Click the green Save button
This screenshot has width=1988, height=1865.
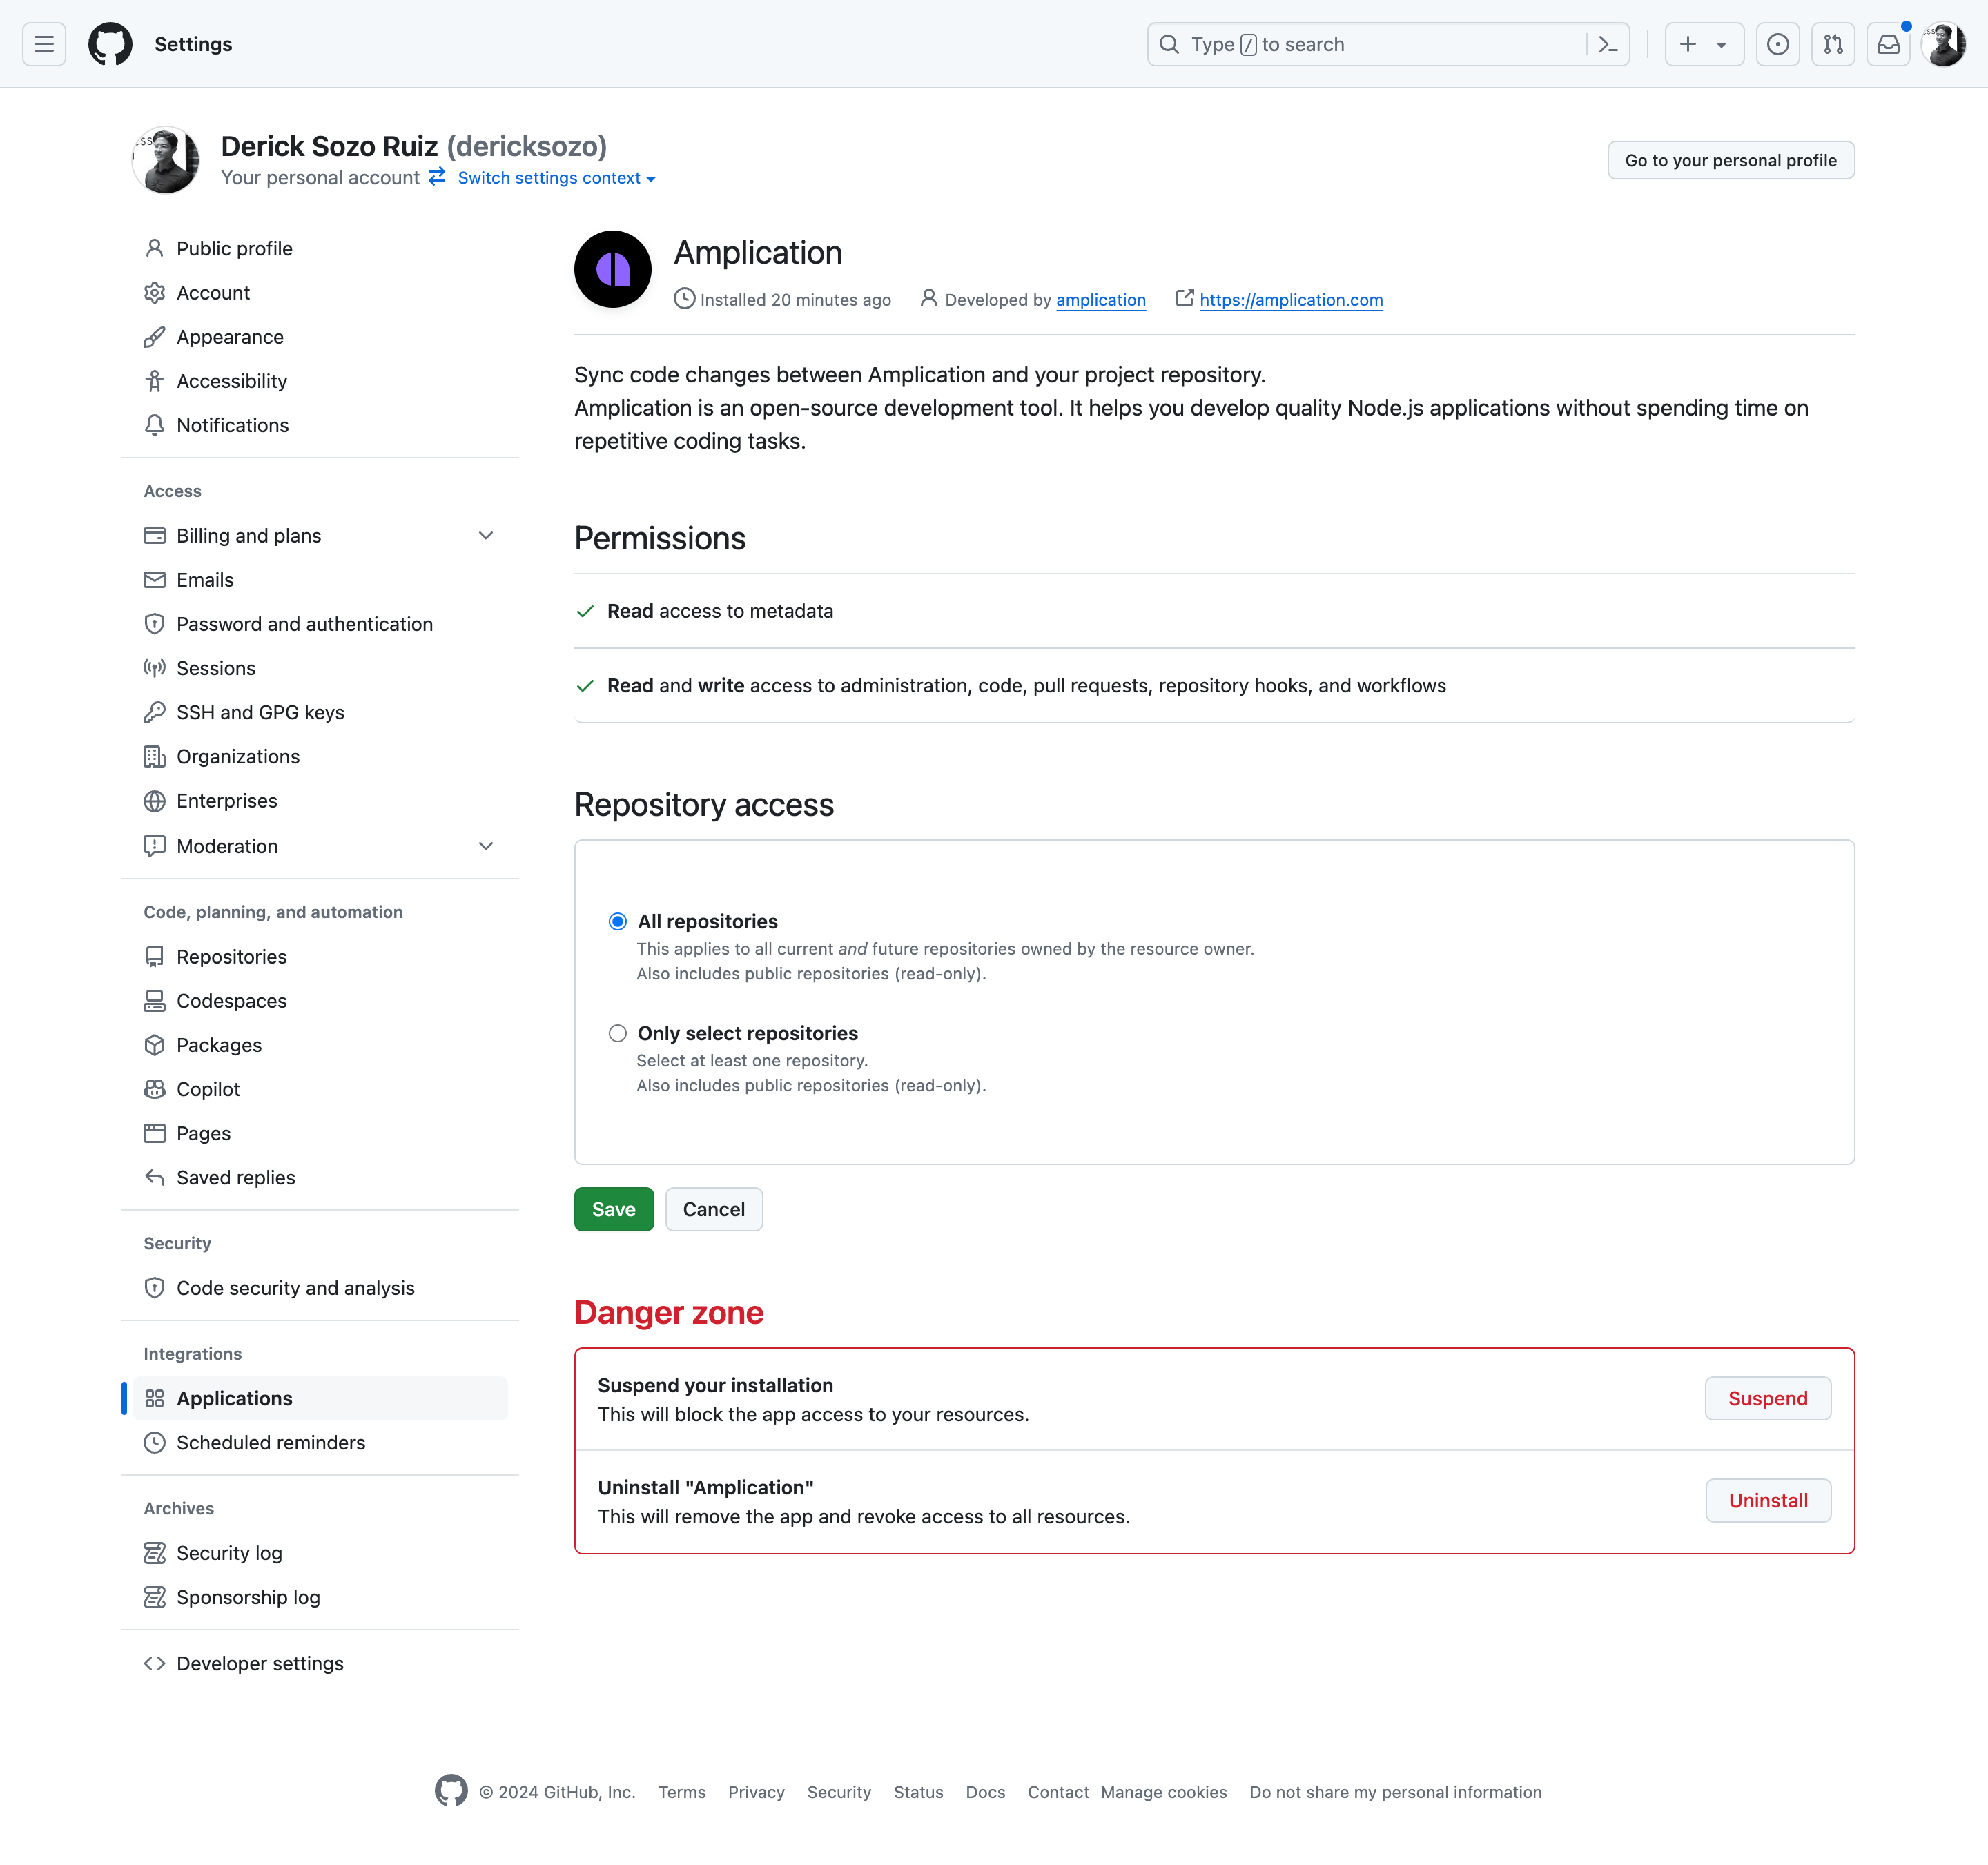[613, 1209]
